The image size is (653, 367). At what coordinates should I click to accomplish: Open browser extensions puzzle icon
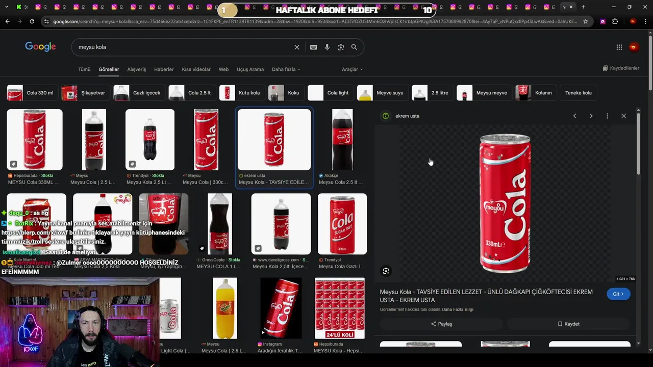click(x=615, y=21)
